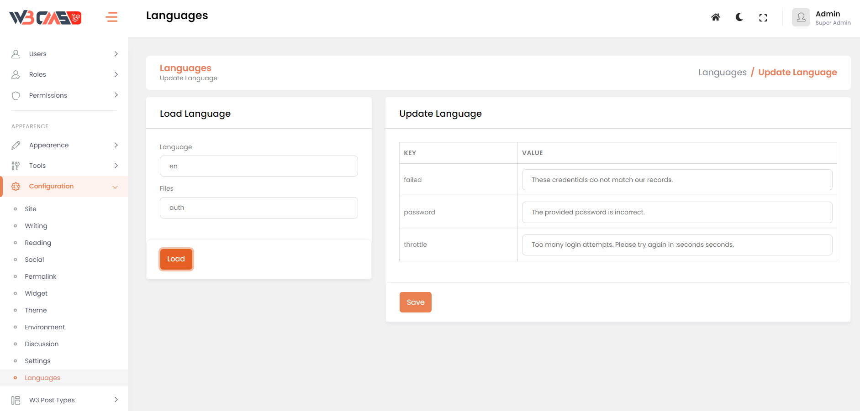Select Environment in the Configuration submenu
The image size is (860, 411).
point(45,327)
